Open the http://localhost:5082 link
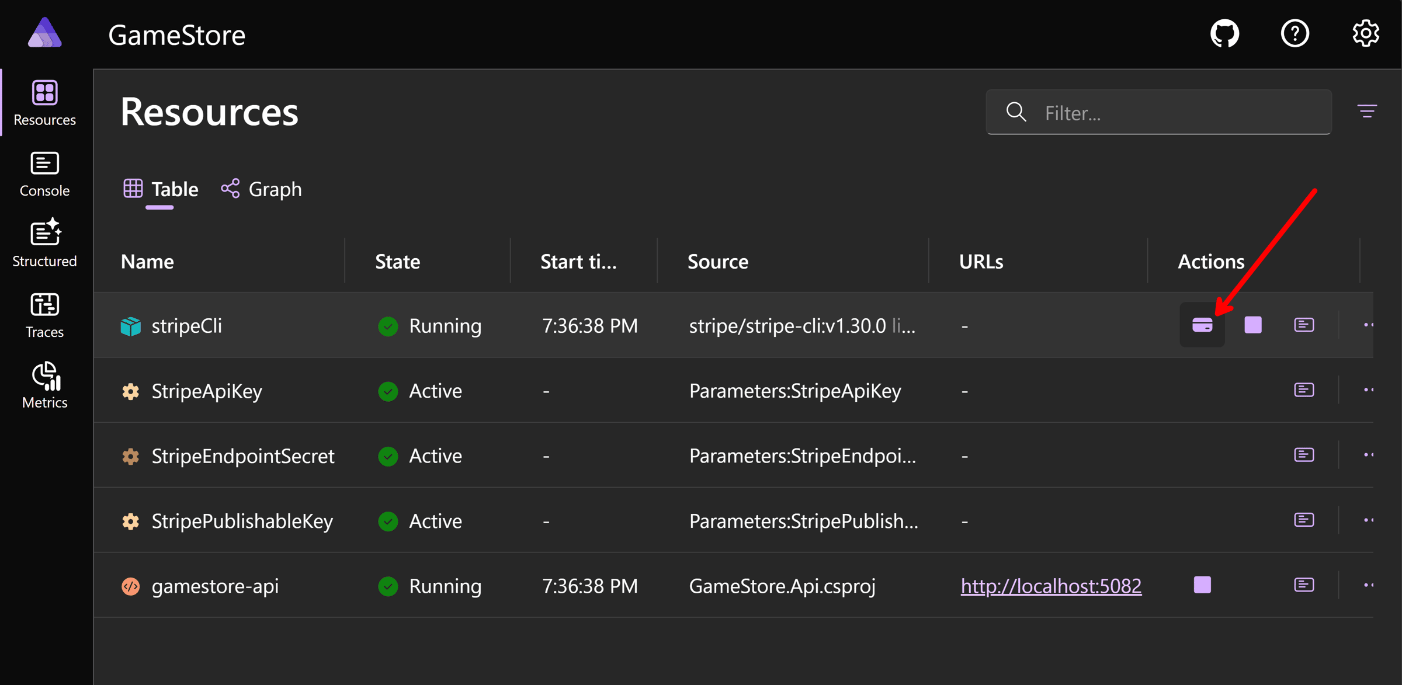 (1051, 586)
